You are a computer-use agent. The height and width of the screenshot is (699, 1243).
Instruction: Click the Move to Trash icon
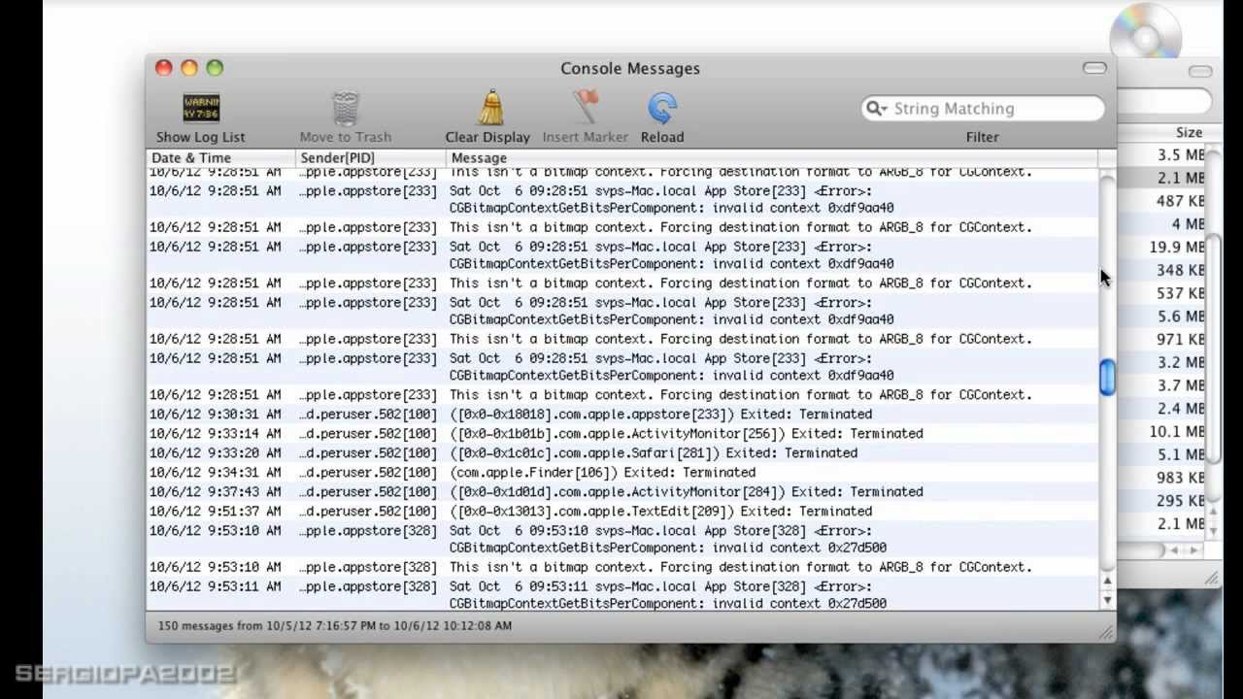tap(346, 108)
